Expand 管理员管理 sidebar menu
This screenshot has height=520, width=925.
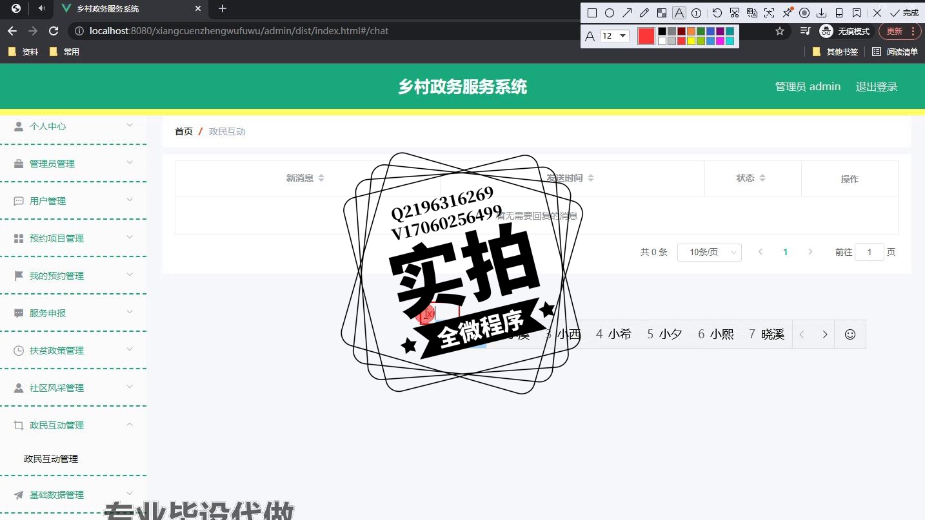coord(74,164)
